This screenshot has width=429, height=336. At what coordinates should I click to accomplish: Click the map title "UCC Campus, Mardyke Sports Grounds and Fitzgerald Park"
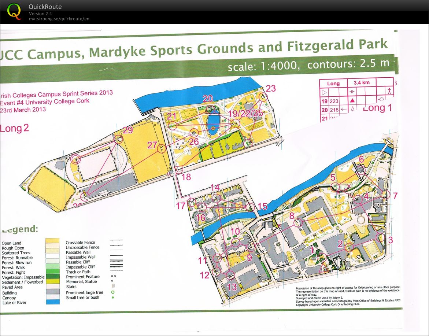tap(194, 49)
